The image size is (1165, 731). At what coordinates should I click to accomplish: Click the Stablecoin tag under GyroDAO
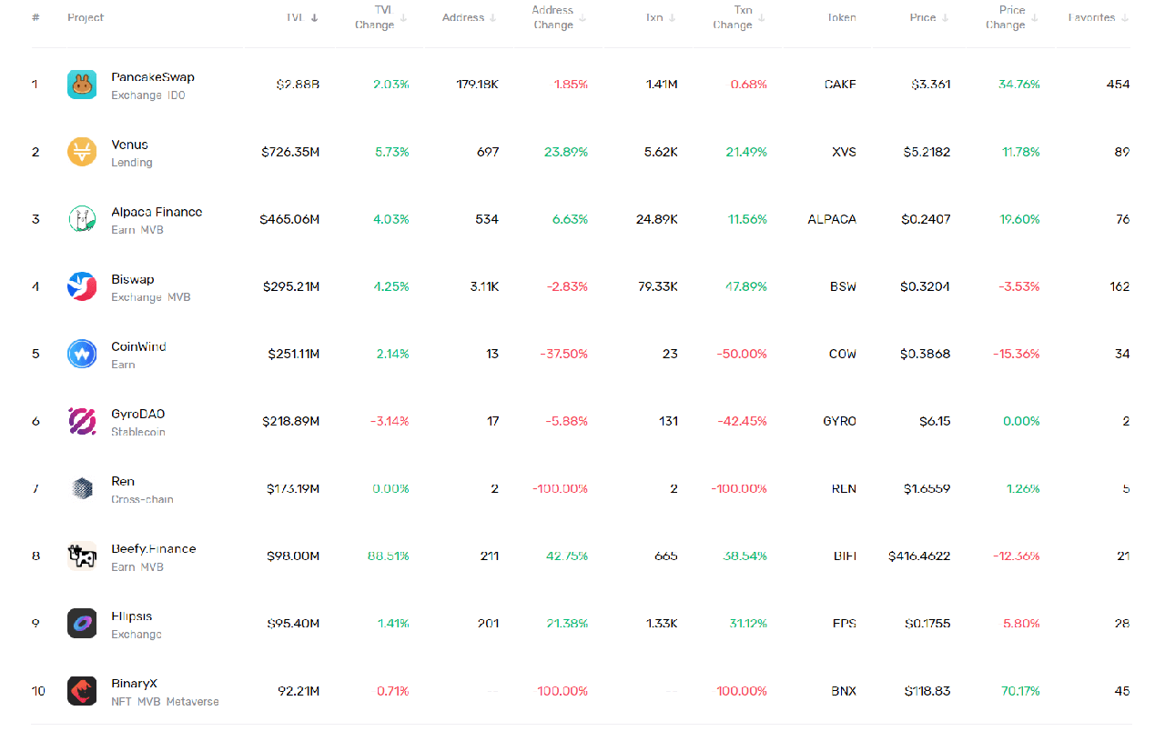click(138, 432)
